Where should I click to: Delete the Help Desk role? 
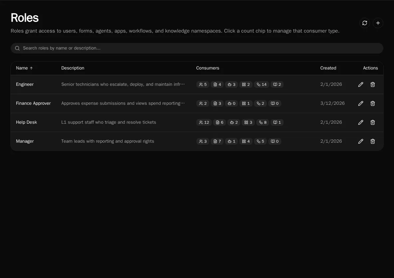(x=373, y=122)
